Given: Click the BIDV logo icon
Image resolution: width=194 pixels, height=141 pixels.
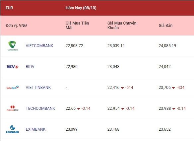Looking at the screenshot, I should (13, 67).
